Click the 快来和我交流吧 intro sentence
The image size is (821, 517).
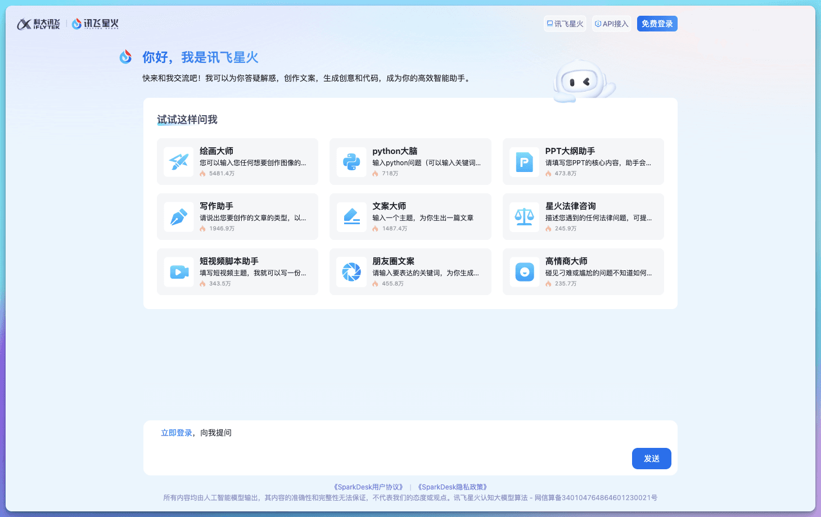pos(307,78)
